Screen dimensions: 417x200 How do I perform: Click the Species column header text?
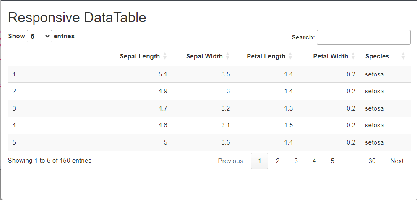click(x=377, y=56)
